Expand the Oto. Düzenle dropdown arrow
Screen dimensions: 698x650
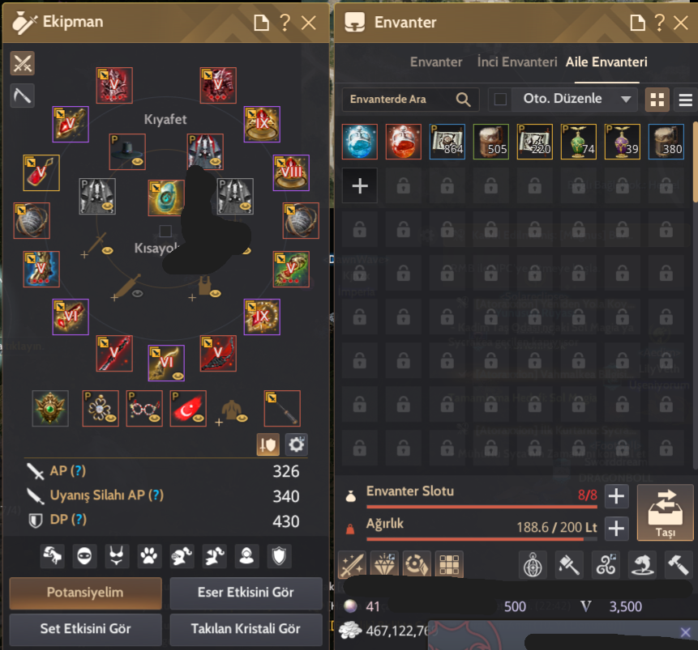[626, 99]
